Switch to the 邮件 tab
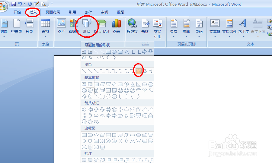 88,12
